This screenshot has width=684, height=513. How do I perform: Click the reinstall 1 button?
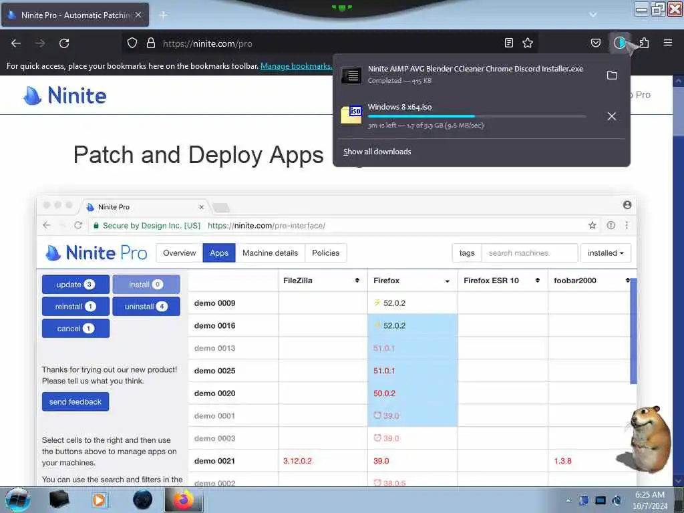pyautogui.click(x=75, y=306)
